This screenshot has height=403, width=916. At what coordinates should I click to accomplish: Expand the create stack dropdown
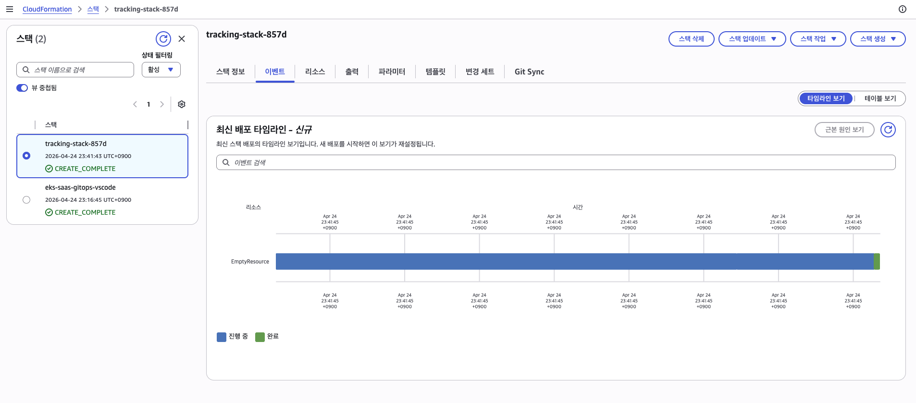878,39
